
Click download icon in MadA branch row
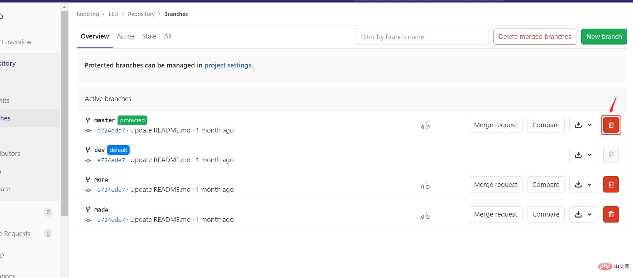click(x=578, y=214)
